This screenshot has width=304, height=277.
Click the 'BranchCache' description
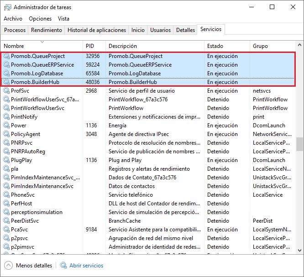pyautogui.click(x=125, y=221)
